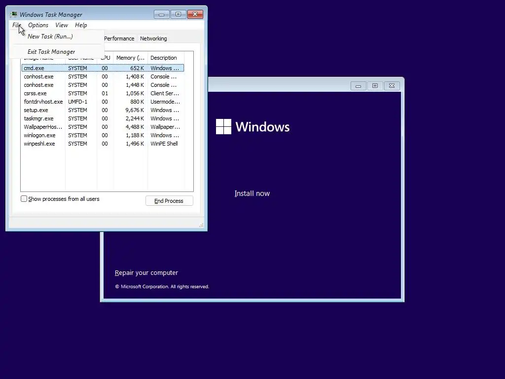
Task: Minimize the Task Manager window
Action: 161,14
